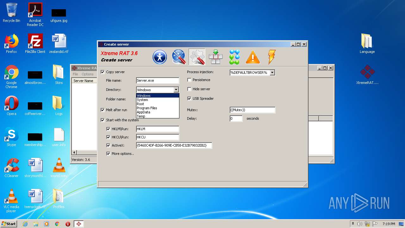405x228 pixels.
Task: Open the Recycle Bin desktop icon
Action: 11,13
